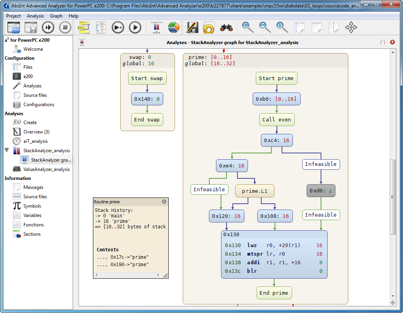Open Source files under Information
Image resolution: width=403 pixels, height=313 pixels.
click(x=35, y=196)
